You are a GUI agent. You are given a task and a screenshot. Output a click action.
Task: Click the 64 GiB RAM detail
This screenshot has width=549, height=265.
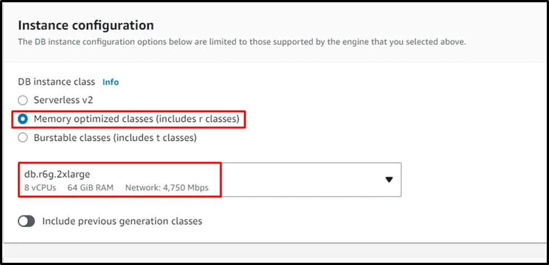pyautogui.click(x=90, y=187)
